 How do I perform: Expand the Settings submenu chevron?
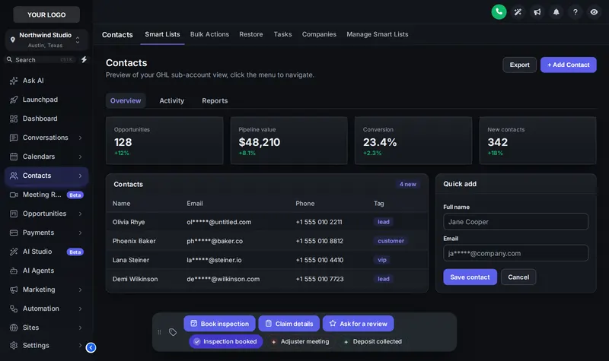pyautogui.click(x=81, y=345)
